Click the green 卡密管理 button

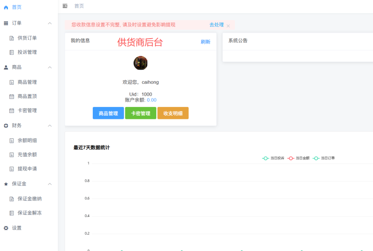click(x=141, y=113)
